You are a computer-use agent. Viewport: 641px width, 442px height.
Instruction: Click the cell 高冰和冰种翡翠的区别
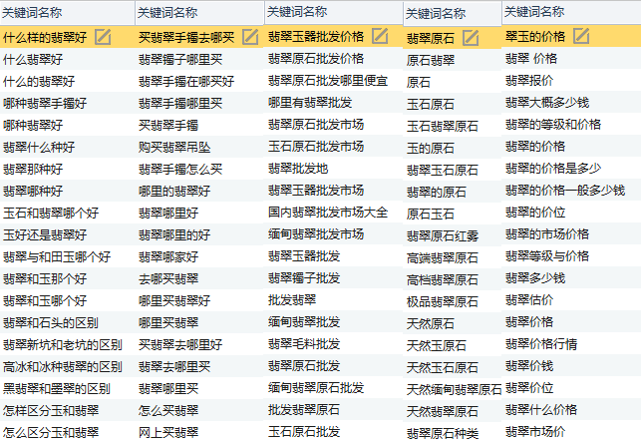[x=62, y=366]
